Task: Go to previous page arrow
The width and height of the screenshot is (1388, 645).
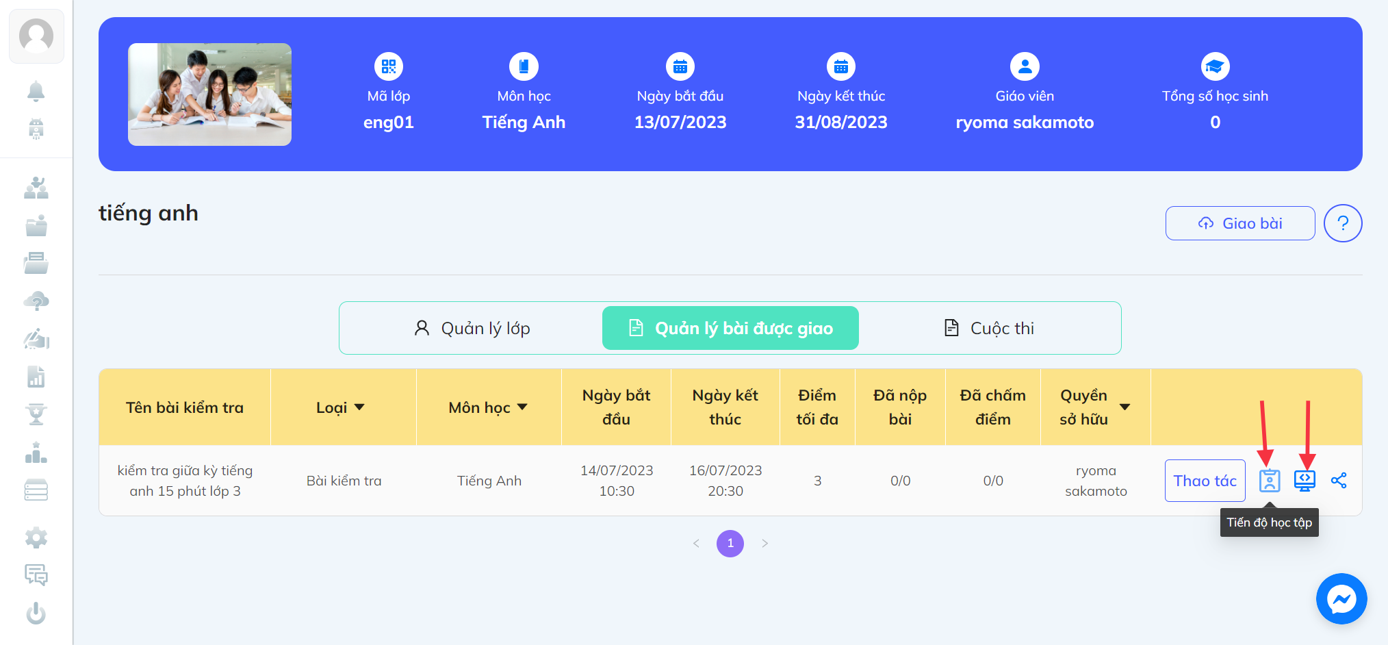Action: [696, 544]
